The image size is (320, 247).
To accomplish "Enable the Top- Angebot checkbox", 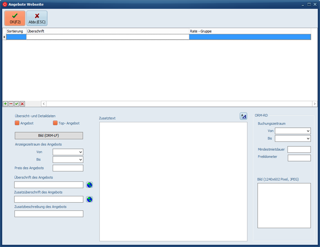I will 55,123.
